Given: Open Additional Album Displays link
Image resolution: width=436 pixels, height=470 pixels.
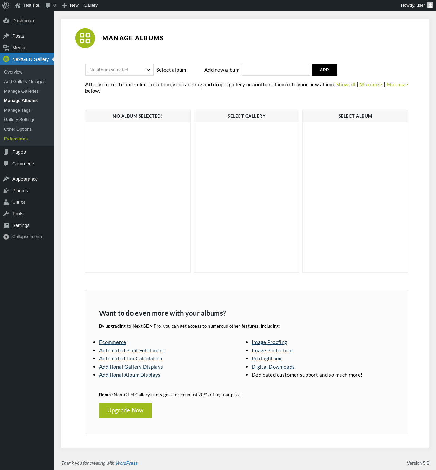Looking at the screenshot, I should pyautogui.click(x=130, y=375).
